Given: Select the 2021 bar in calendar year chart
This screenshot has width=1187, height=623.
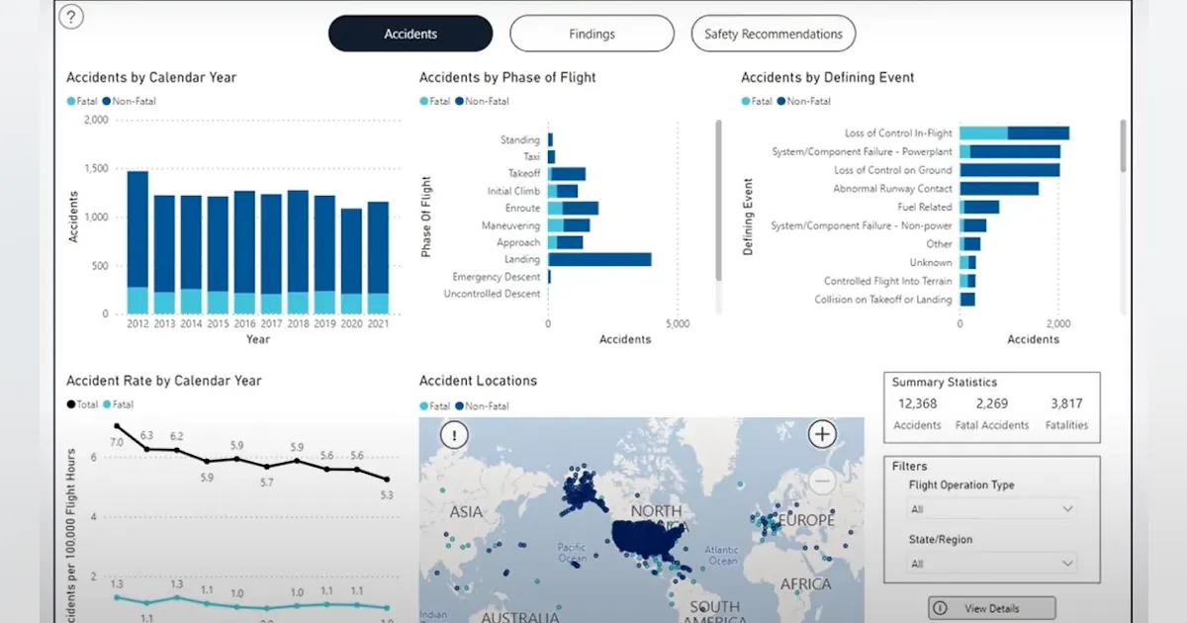Looking at the screenshot, I should tap(378, 258).
